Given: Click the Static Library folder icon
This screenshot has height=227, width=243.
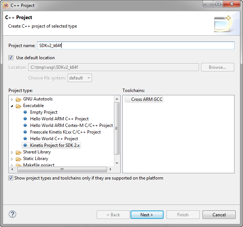Looking at the screenshot, I should 18,159.
